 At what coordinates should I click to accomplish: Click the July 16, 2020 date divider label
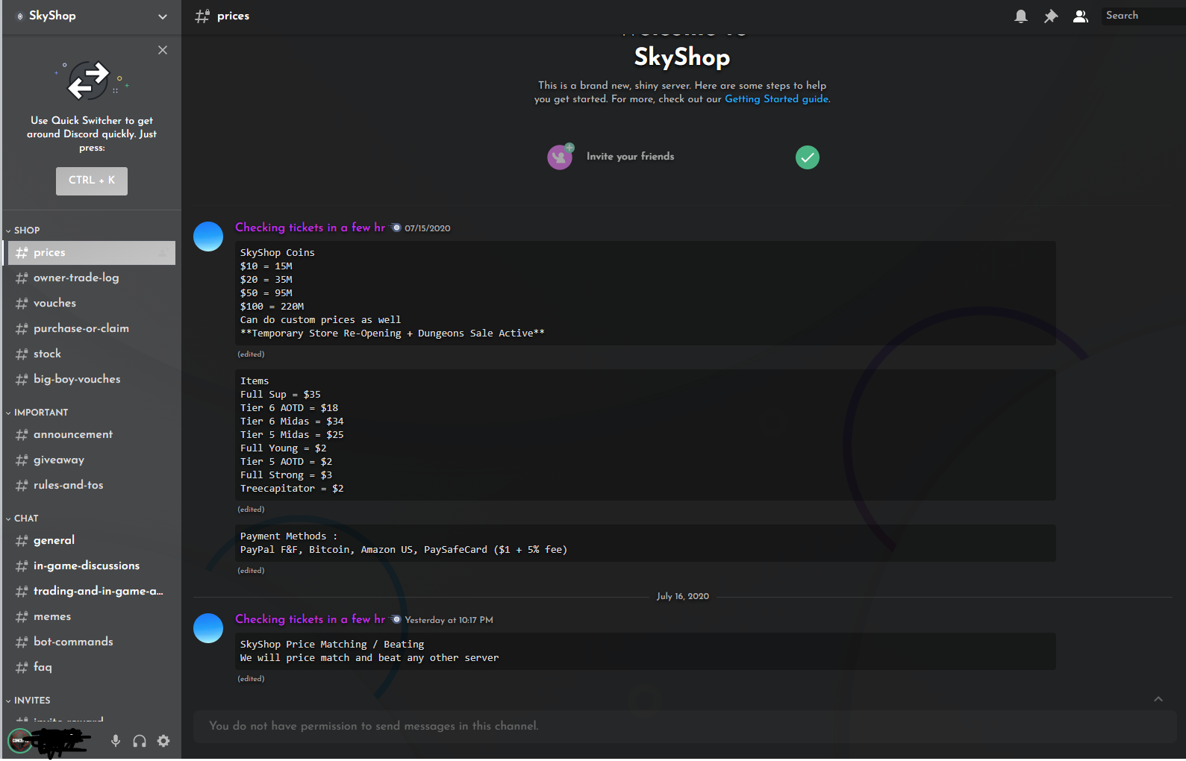[x=683, y=596]
